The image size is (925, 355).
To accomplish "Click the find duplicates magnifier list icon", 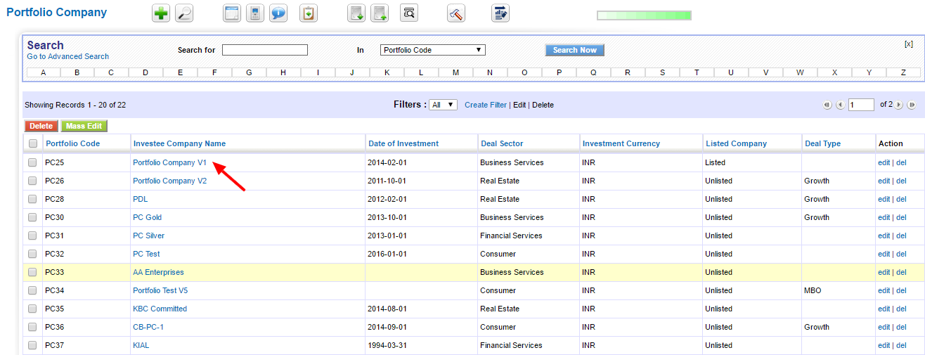I will click(409, 13).
